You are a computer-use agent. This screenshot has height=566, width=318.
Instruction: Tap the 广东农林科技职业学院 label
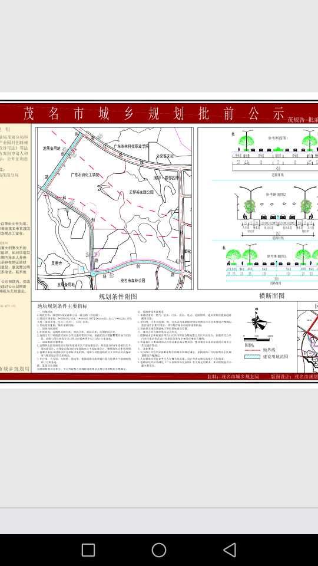coord(131,146)
